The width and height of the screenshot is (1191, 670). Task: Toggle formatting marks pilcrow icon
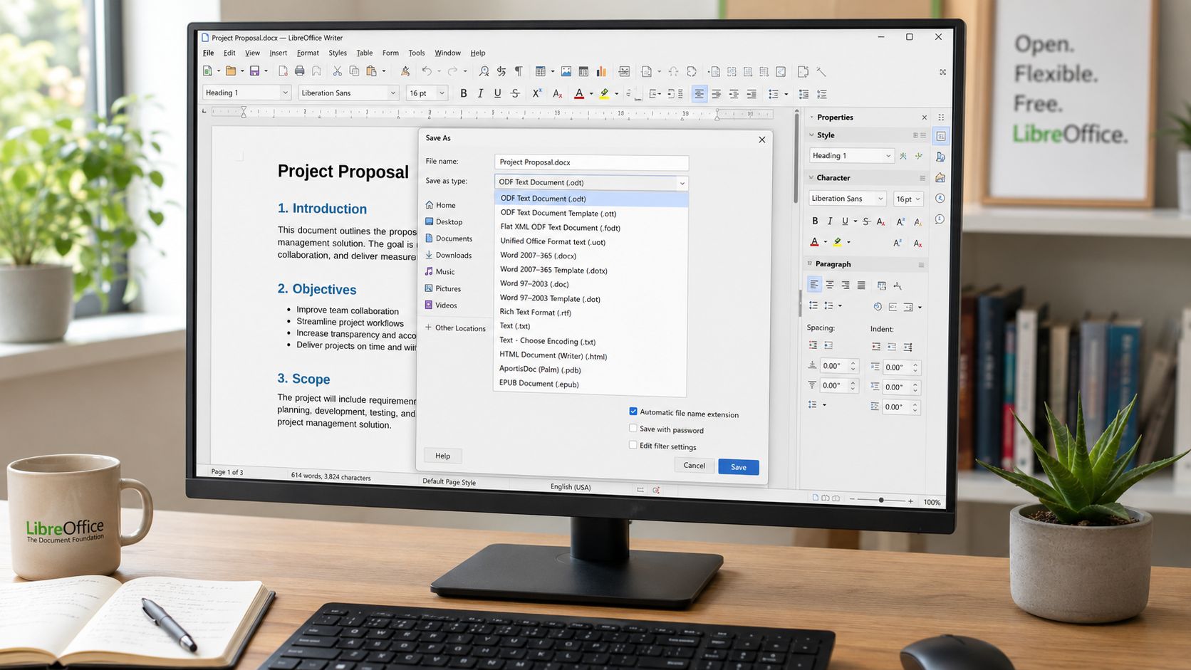(x=519, y=71)
